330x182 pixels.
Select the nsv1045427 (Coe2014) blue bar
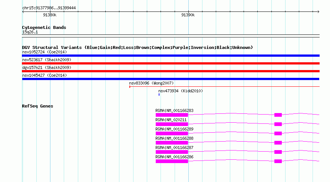tap(171, 79)
